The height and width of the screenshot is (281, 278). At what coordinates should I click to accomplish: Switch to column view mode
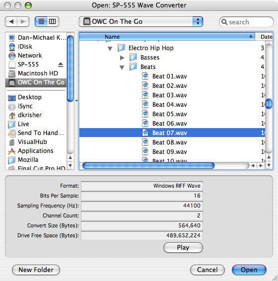pos(53,22)
